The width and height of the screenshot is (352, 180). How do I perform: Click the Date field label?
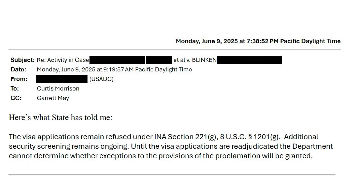(18, 69)
